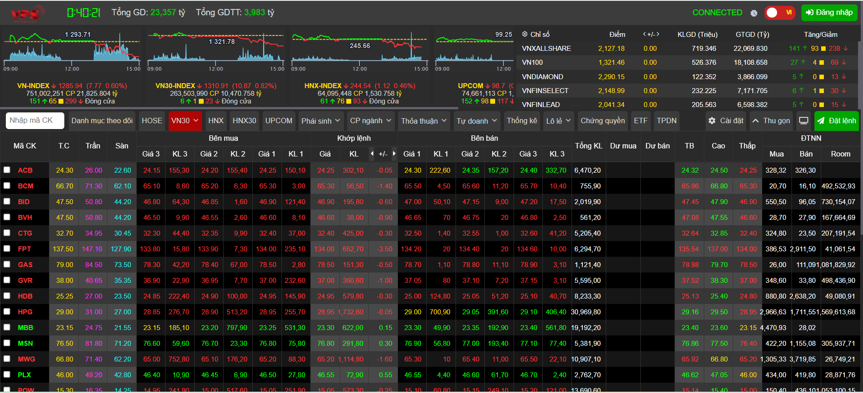
Task: Click left arrow in index +/- header
Action: point(645,34)
